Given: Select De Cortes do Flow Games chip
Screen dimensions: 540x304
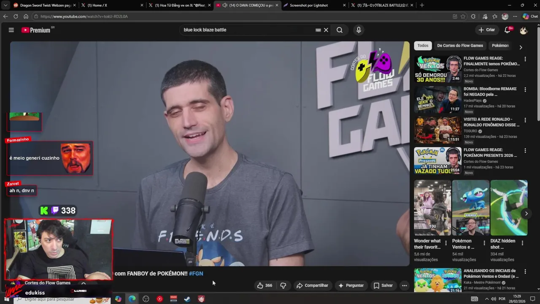Looking at the screenshot, I should pos(460,46).
